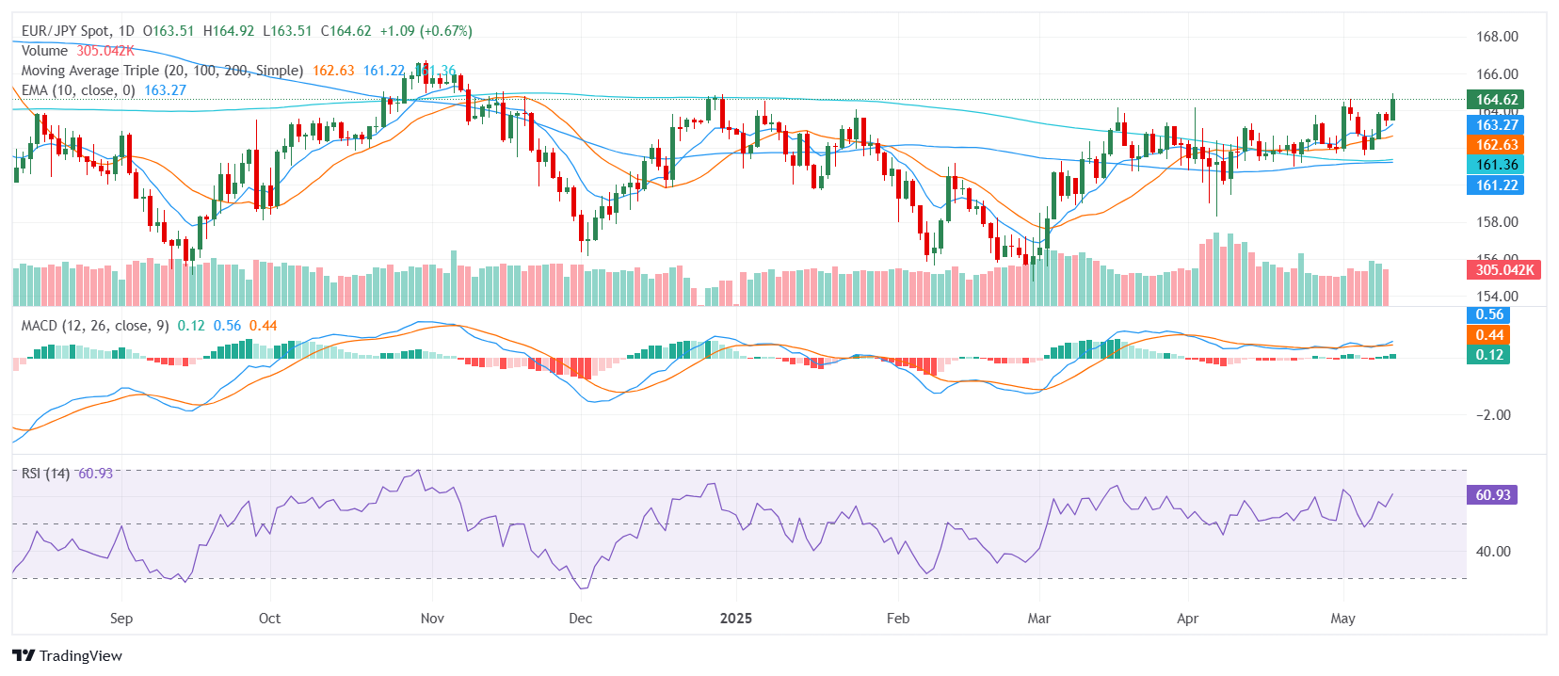Select the EUR/JPY Spot symbol title

(x=65, y=31)
